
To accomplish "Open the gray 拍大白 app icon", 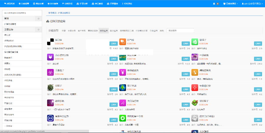I will (x=195, y=118).
